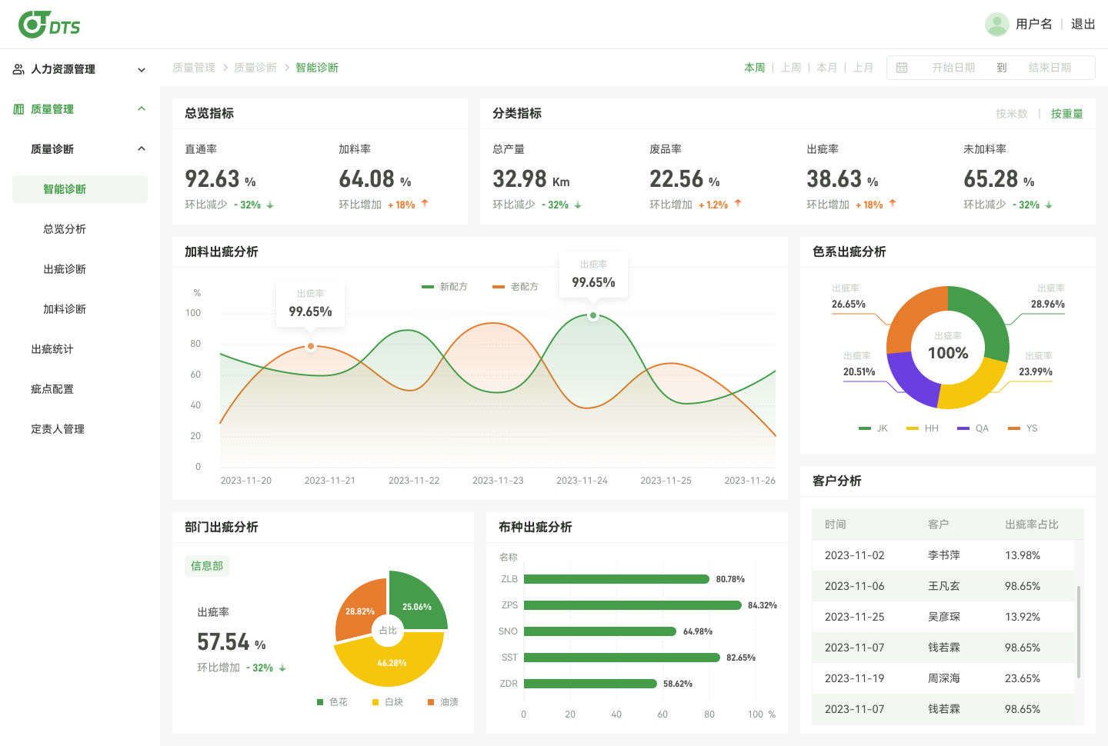Click the 结束日期 input field
This screenshot has width=1108, height=746.
click(x=1050, y=68)
